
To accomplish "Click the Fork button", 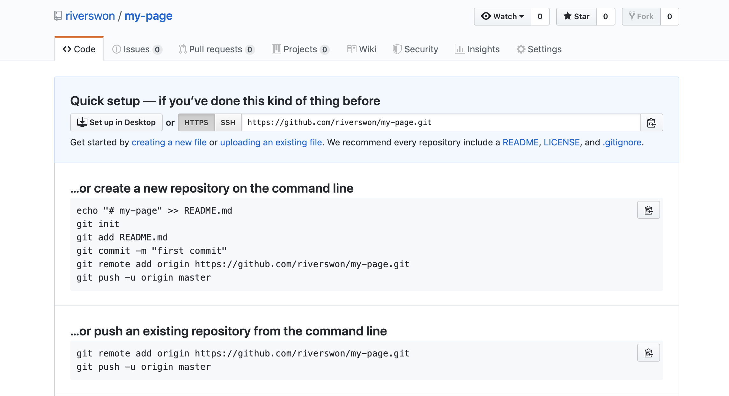I will tap(641, 17).
